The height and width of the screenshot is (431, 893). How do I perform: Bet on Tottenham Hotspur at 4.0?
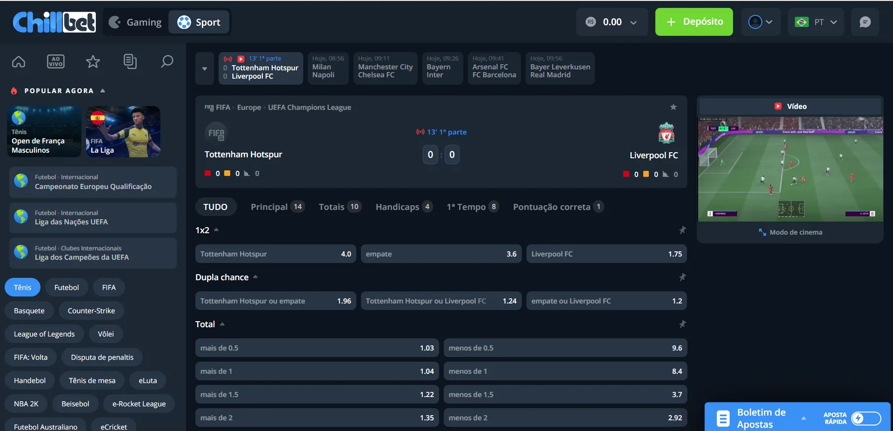click(x=276, y=254)
